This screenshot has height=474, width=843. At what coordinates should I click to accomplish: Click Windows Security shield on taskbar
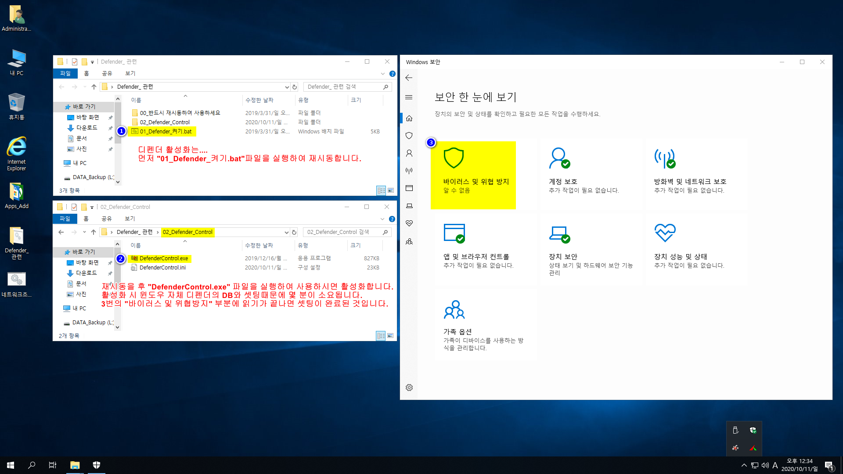pyautogui.click(x=97, y=465)
